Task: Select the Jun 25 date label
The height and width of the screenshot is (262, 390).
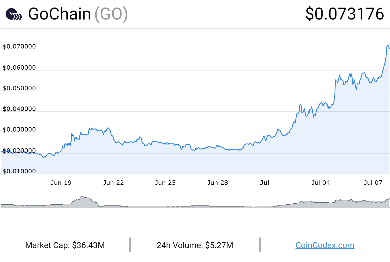Action: click(x=165, y=183)
